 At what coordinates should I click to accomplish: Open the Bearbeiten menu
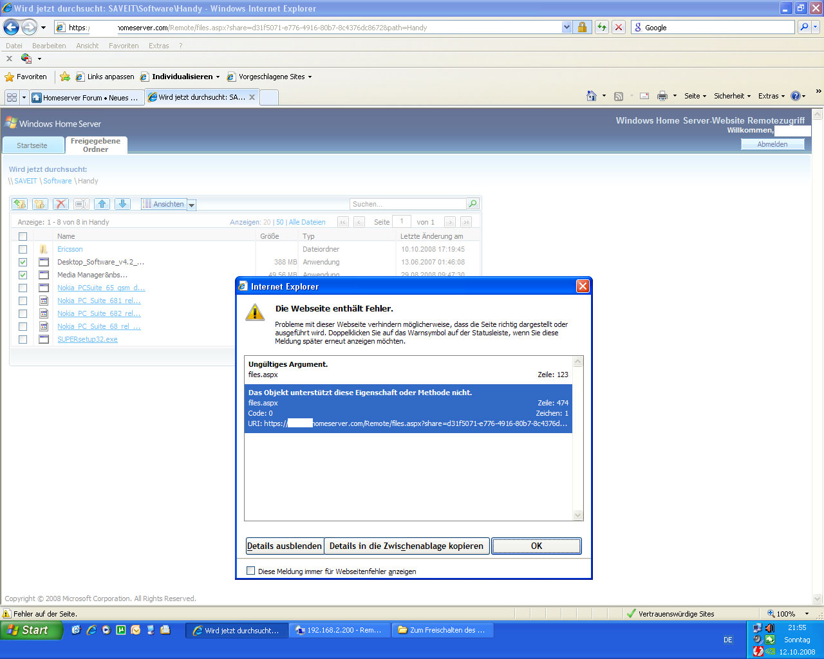point(49,46)
